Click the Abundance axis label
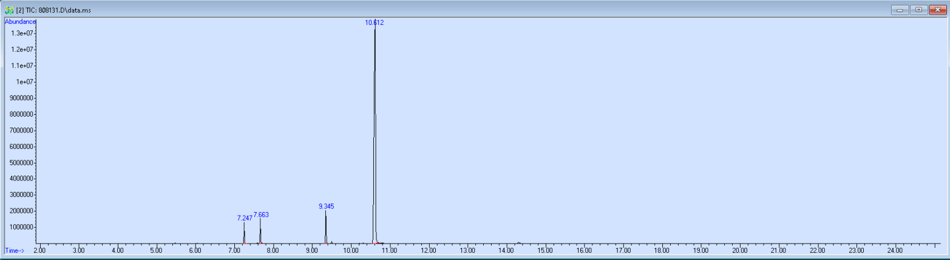The height and width of the screenshot is (260, 950). 20,21
